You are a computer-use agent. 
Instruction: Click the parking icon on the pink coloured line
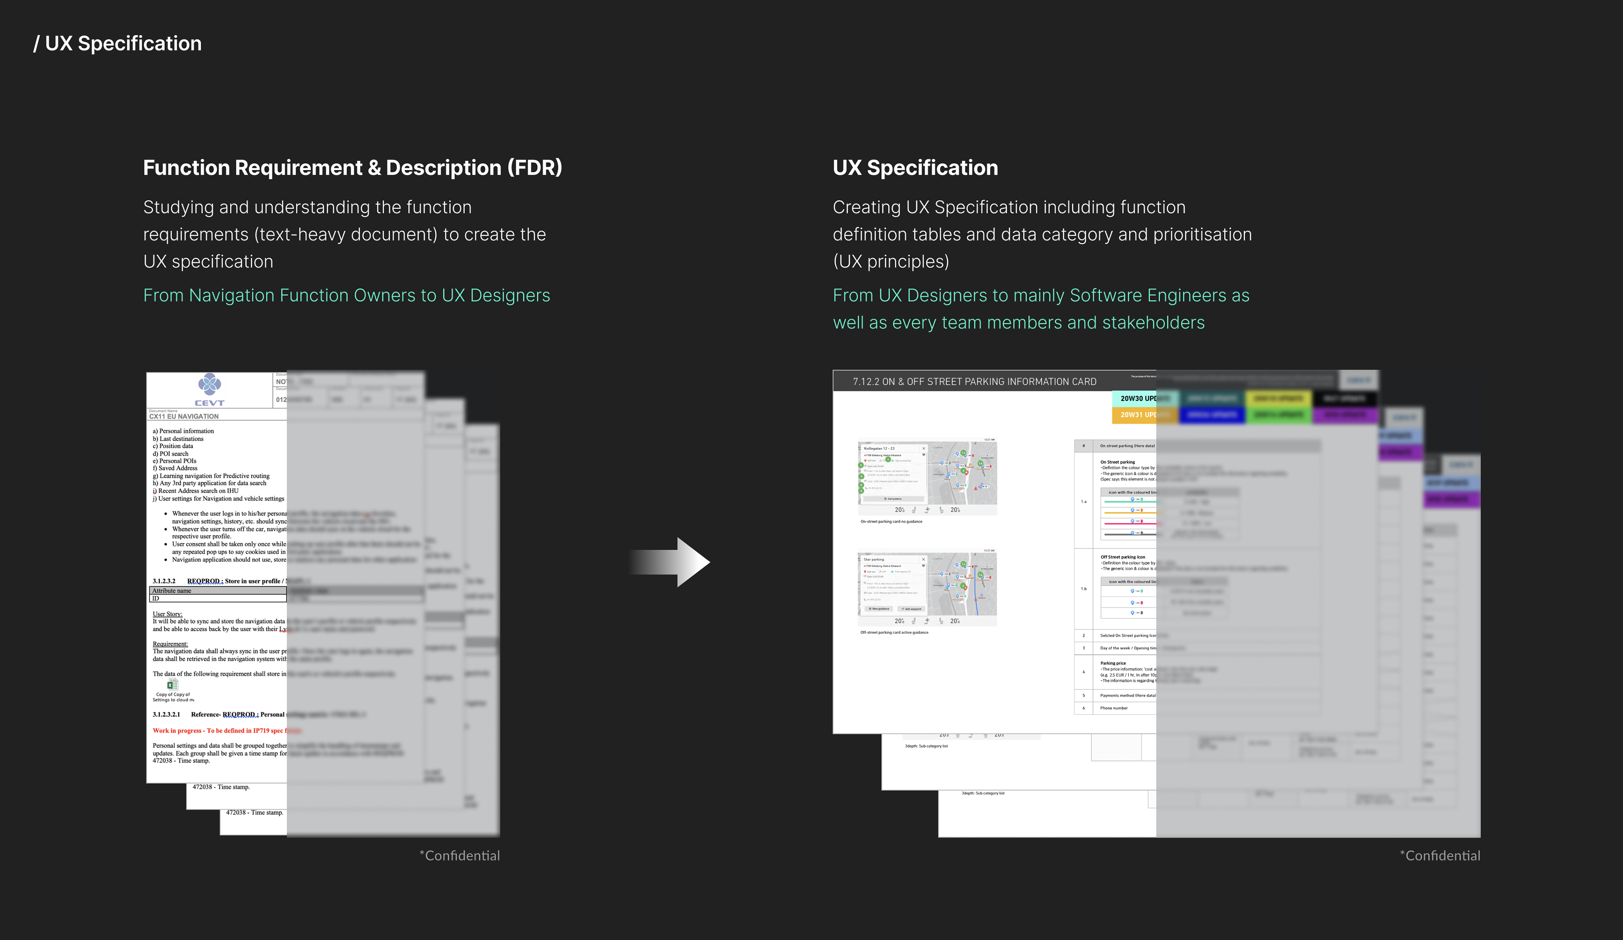(x=1132, y=521)
